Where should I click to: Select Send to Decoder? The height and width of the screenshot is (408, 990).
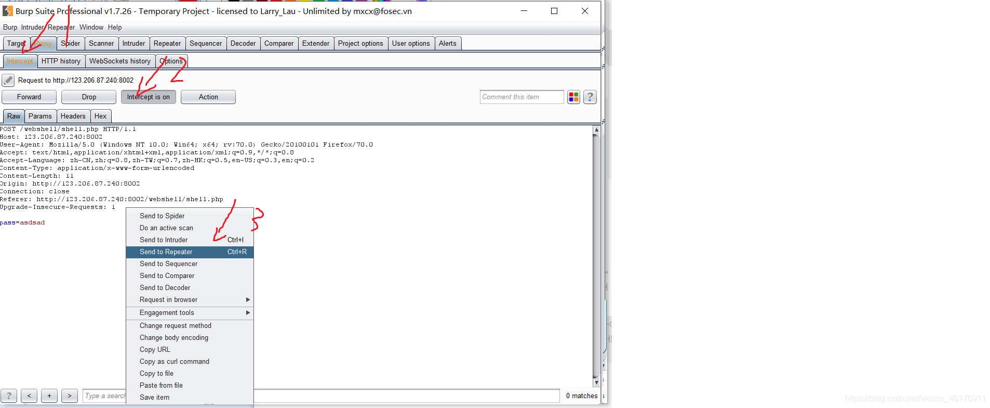(x=190, y=288)
